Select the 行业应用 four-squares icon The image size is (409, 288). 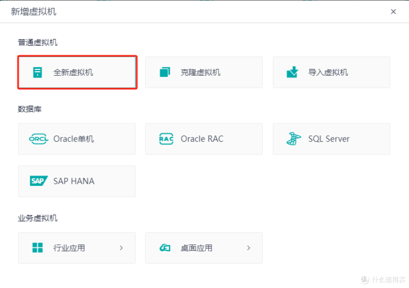37,248
